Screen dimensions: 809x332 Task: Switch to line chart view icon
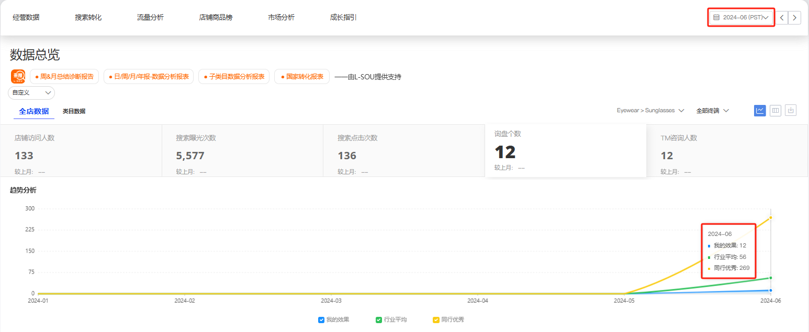click(x=760, y=110)
